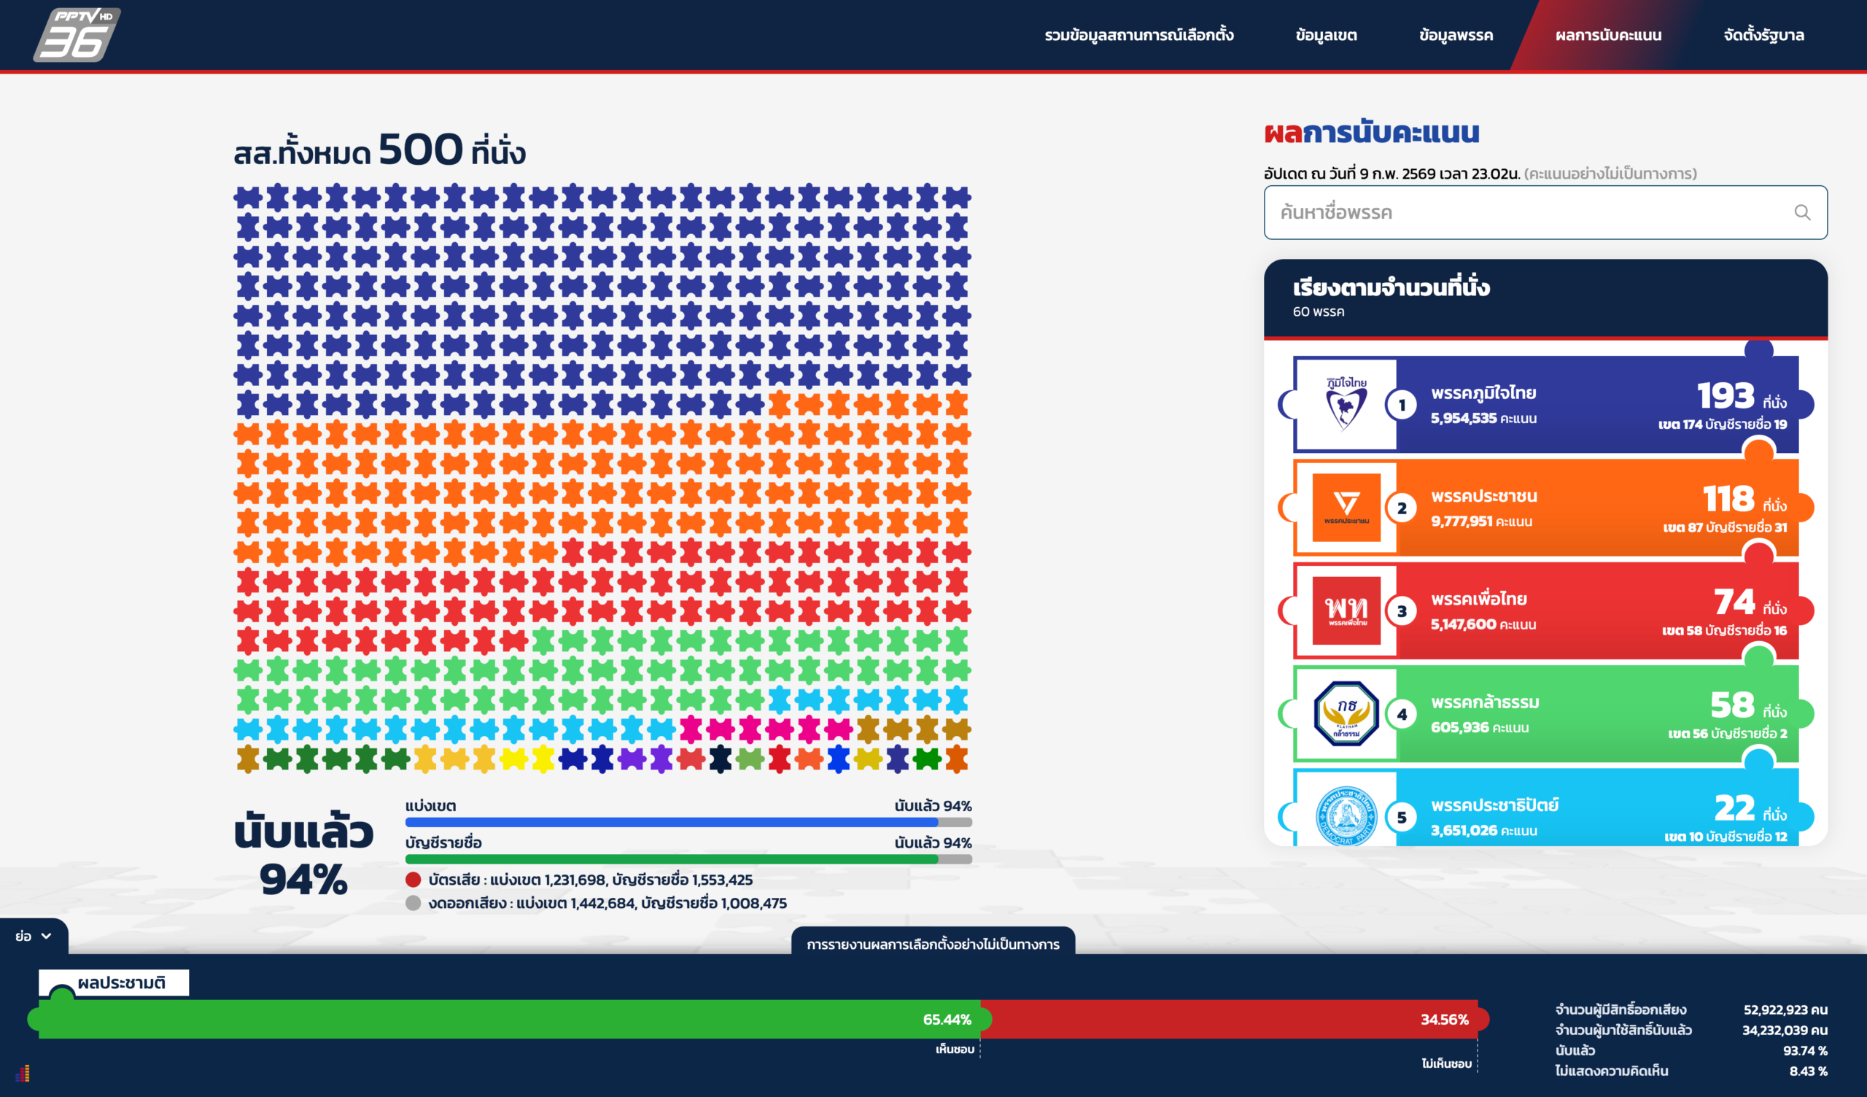This screenshot has height=1097, width=1867.
Task: Click the small colored bars icon at bottom-left
Action: 23,1072
